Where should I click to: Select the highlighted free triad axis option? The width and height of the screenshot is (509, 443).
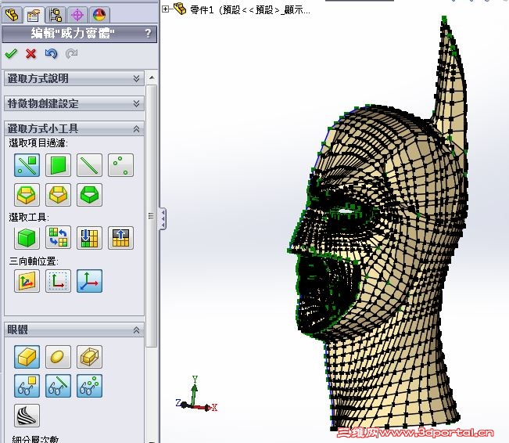tap(89, 281)
